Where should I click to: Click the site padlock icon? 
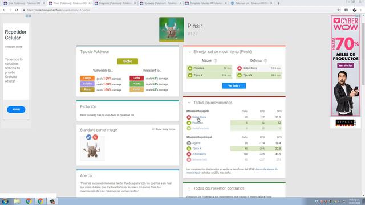point(24,10)
